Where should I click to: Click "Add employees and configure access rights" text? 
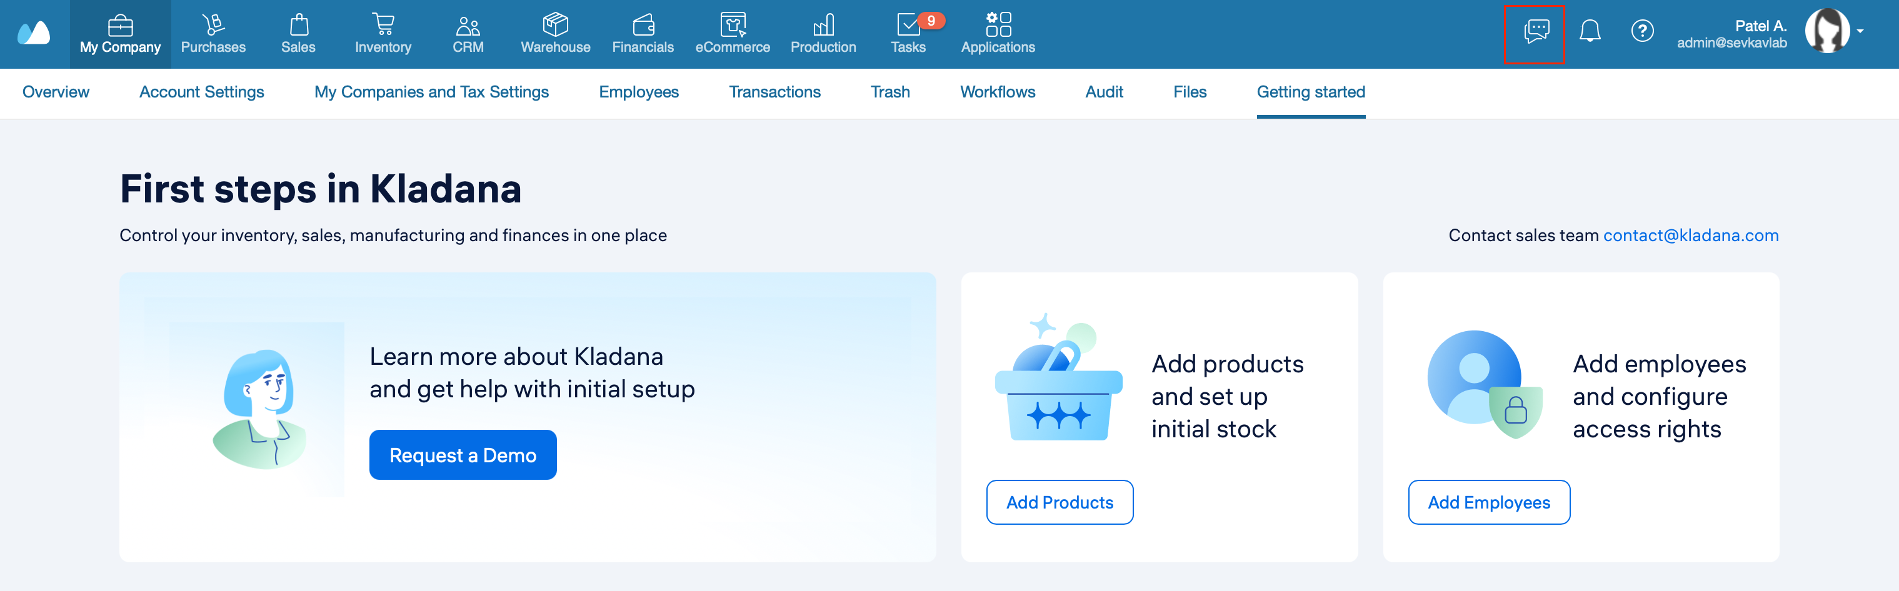click(1659, 397)
